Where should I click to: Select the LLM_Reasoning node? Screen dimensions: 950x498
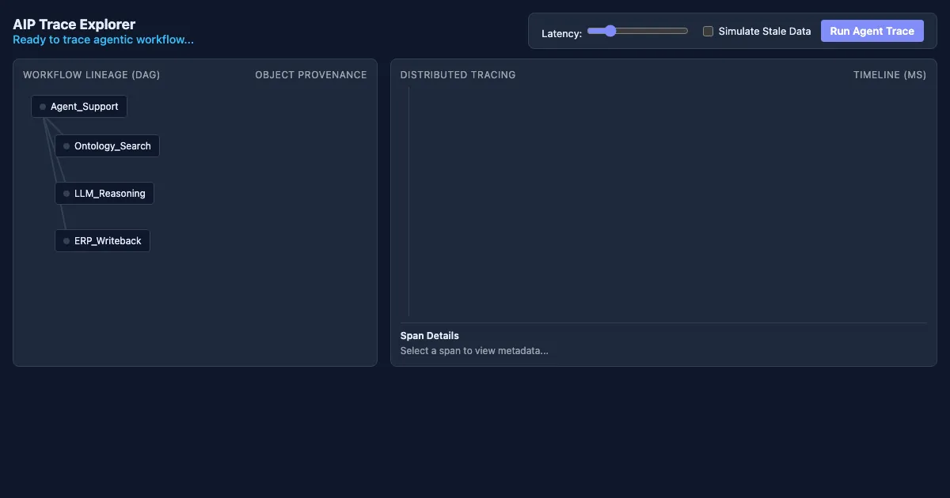click(104, 194)
